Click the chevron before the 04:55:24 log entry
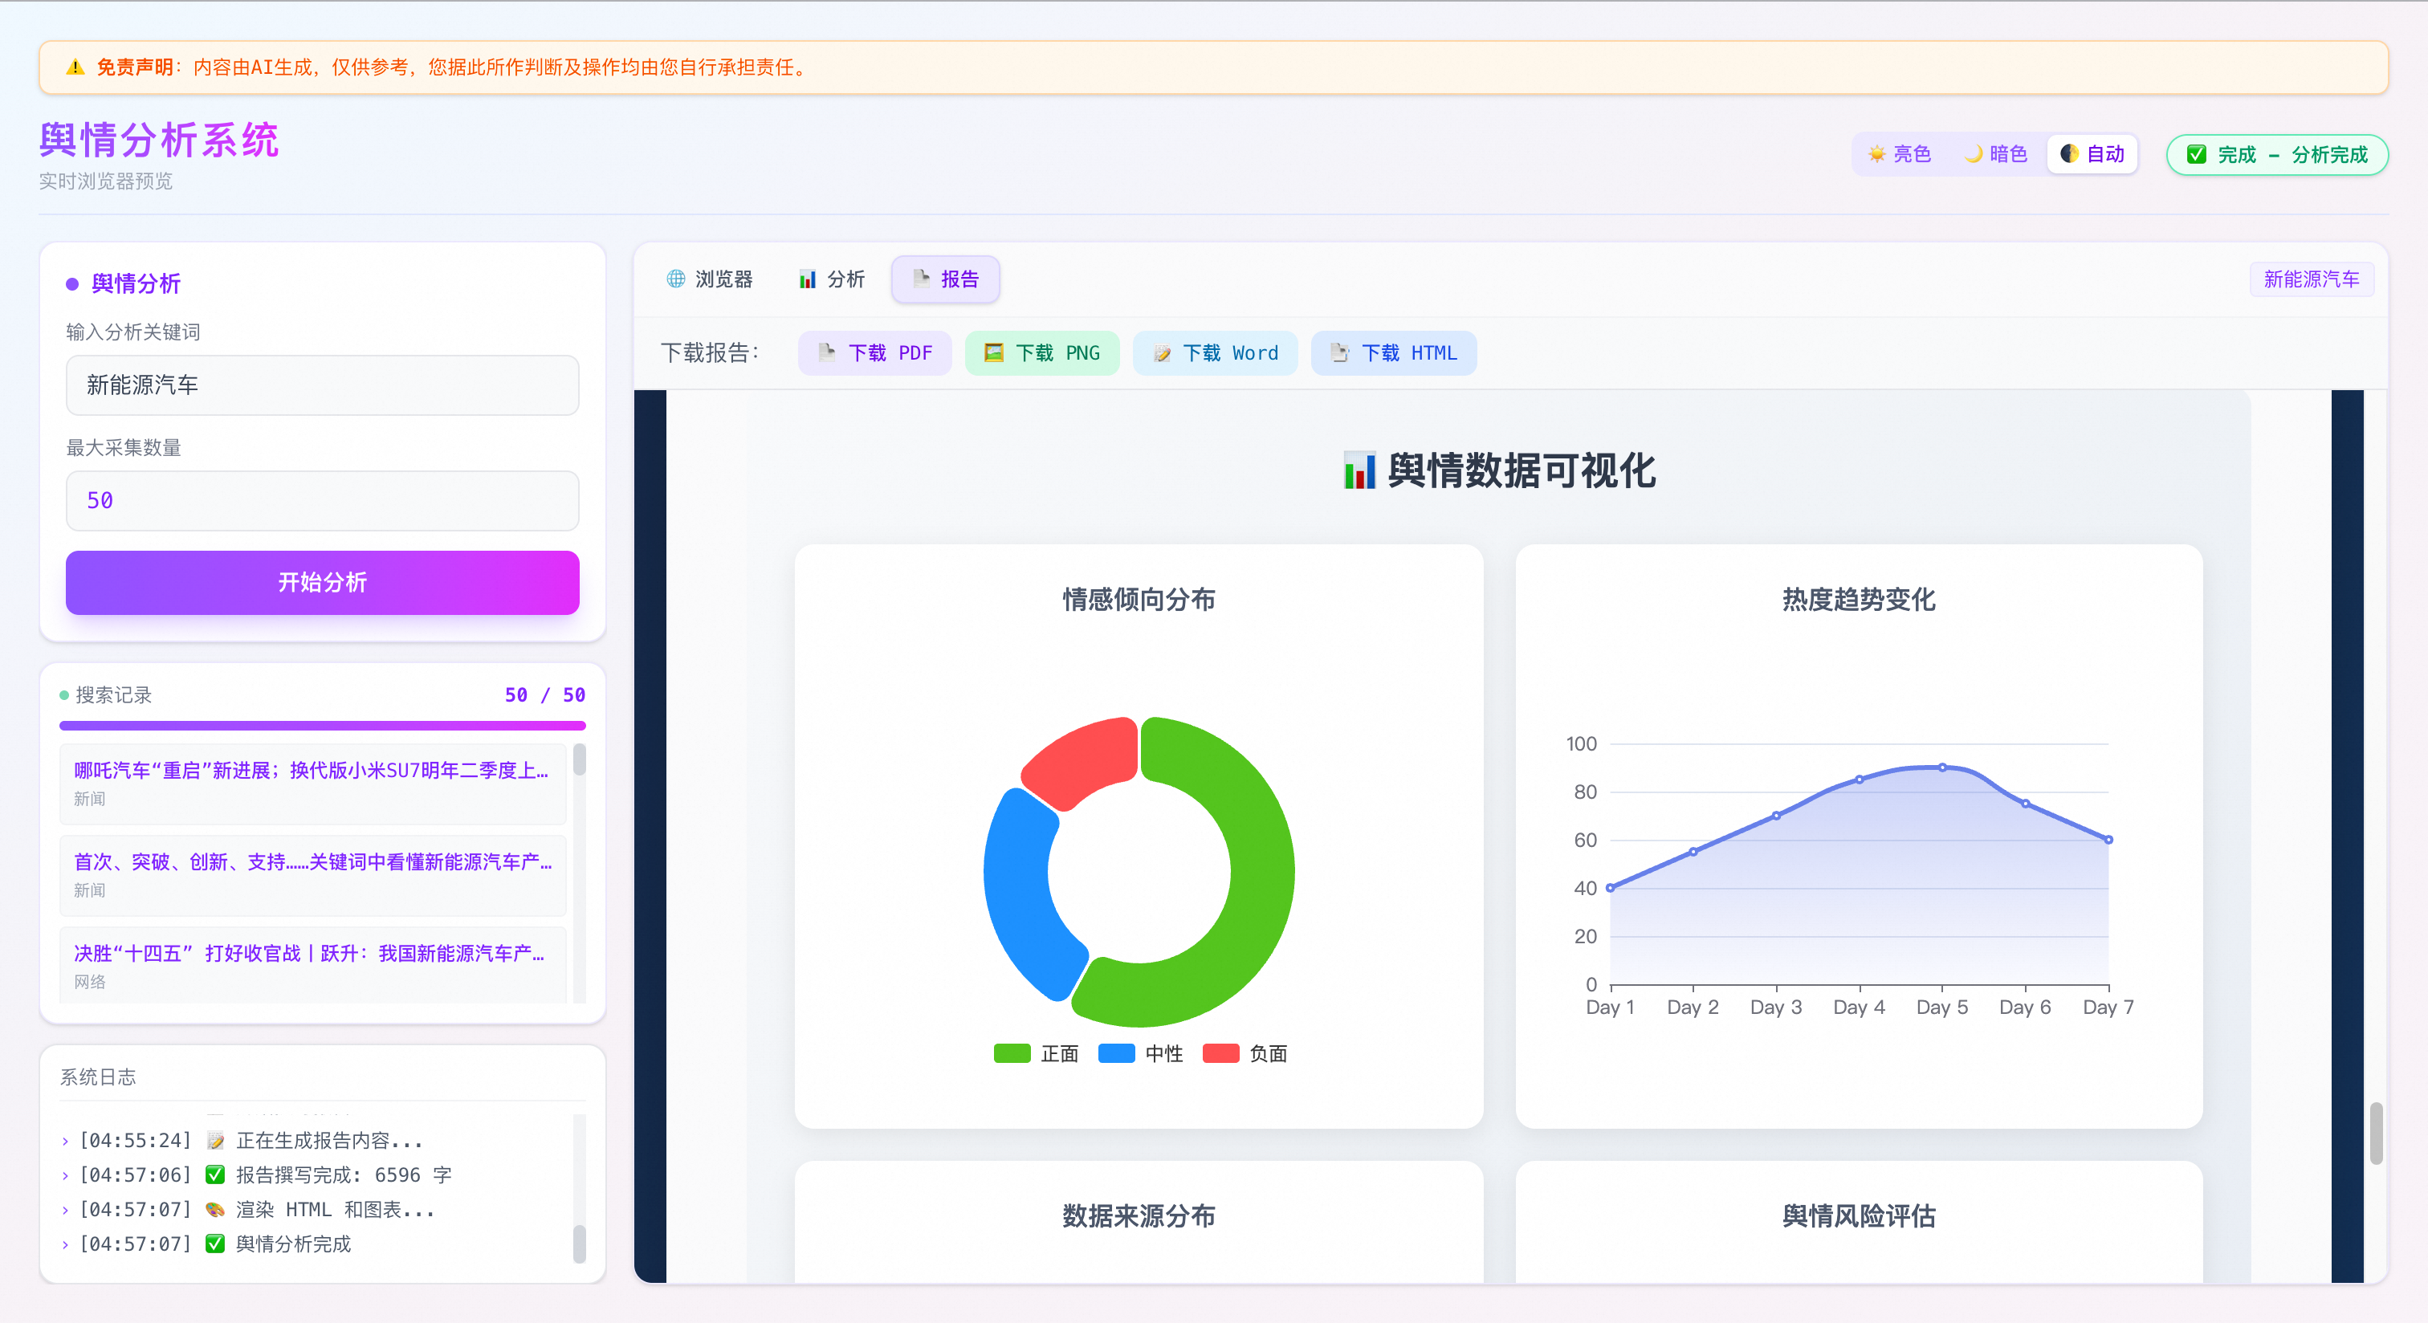 click(x=65, y=1141)
